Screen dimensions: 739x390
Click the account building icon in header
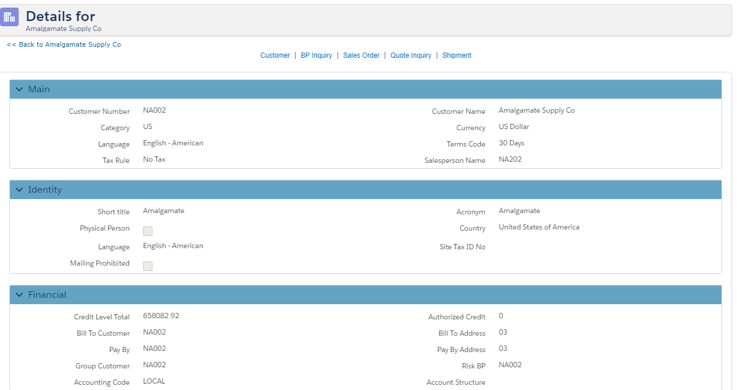tap(9, 17)
